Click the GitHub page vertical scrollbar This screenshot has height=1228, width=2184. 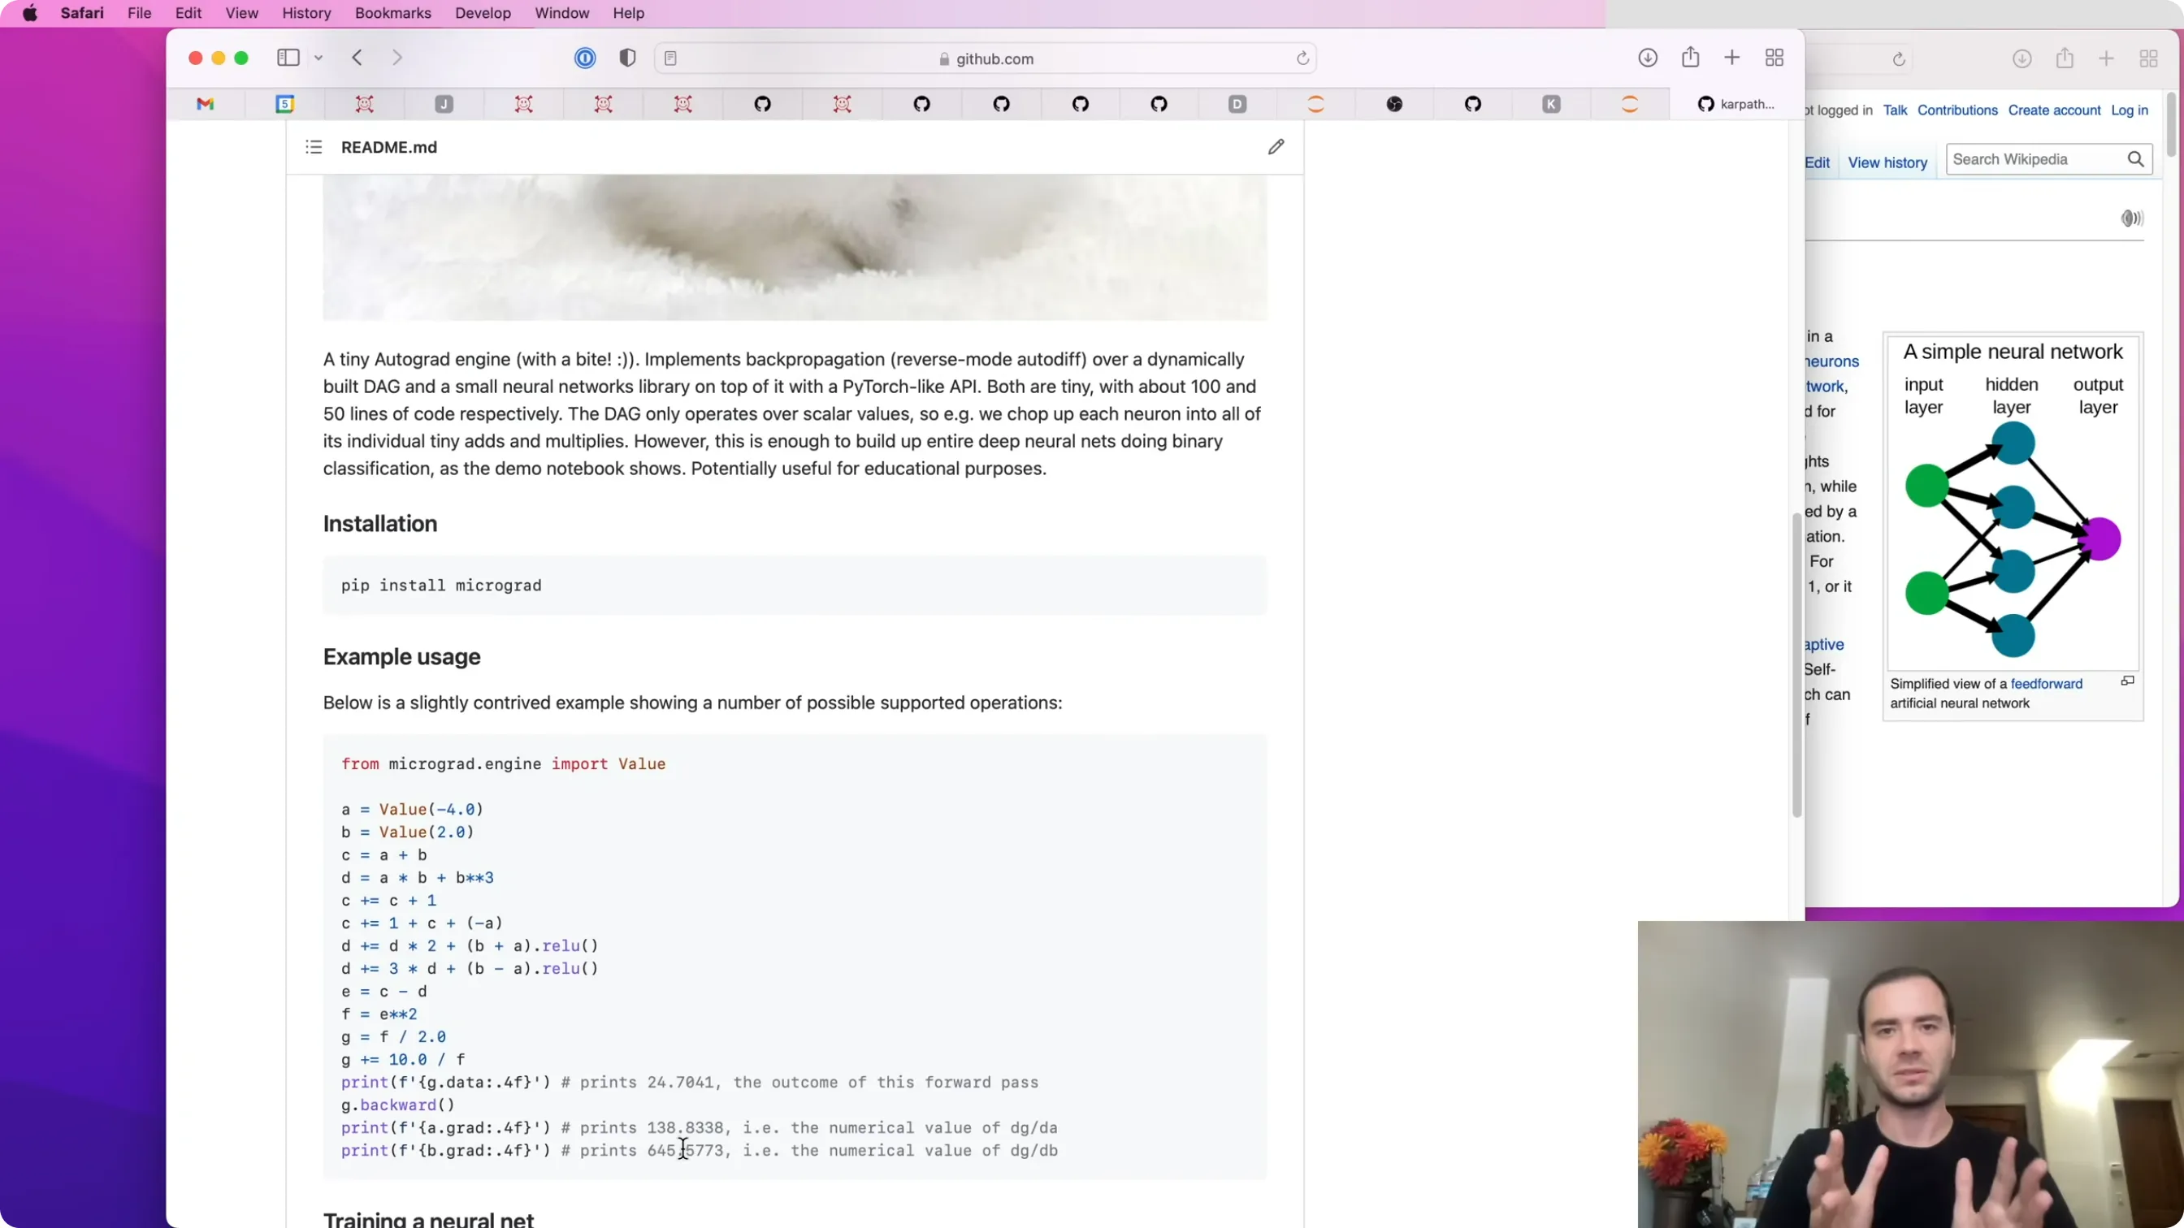click(x=1796, y=665)
